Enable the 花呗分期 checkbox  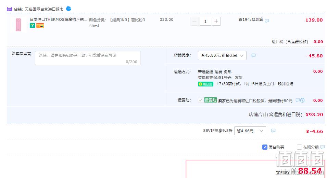tap(299, 147)
